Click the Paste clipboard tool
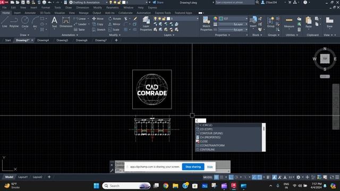340x191 pixels. (x=308, y=22)
